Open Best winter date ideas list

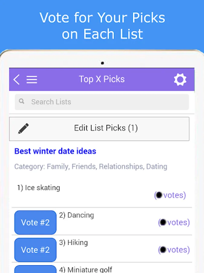(55, 151)
